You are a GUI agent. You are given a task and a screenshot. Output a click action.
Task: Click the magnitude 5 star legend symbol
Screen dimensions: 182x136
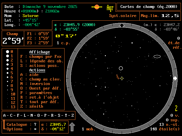coord(8,73)
